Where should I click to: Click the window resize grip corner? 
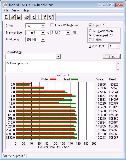coord(122,156)
